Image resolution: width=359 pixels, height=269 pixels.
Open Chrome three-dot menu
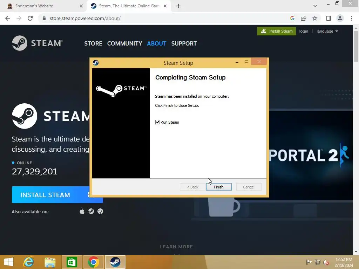tap(351, 18)
